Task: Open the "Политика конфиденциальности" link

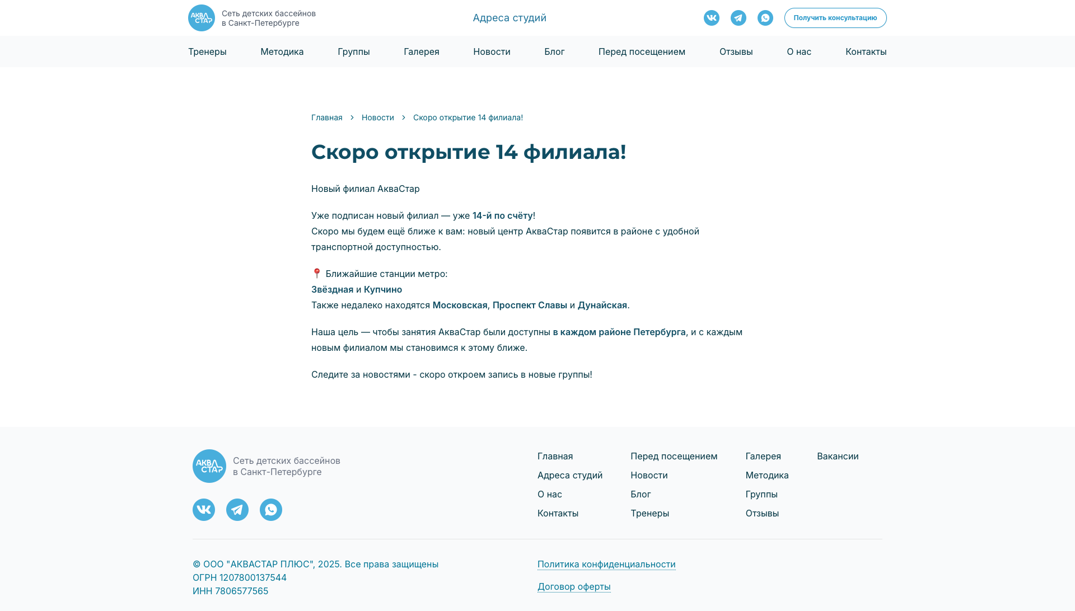Action: coord(606,564)
